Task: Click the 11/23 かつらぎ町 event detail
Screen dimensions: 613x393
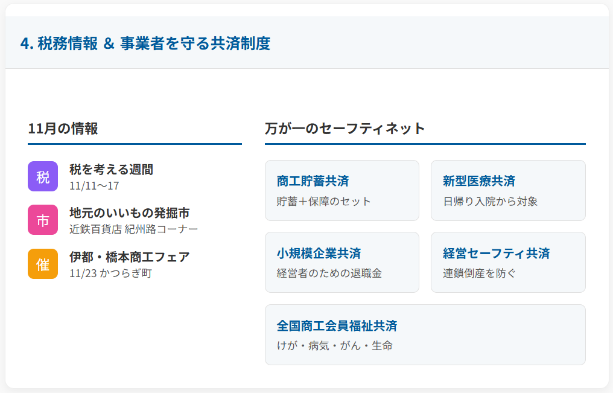Action: (x=110, y=273)
